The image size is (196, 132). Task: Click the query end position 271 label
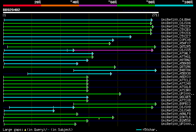click(155, 15)
